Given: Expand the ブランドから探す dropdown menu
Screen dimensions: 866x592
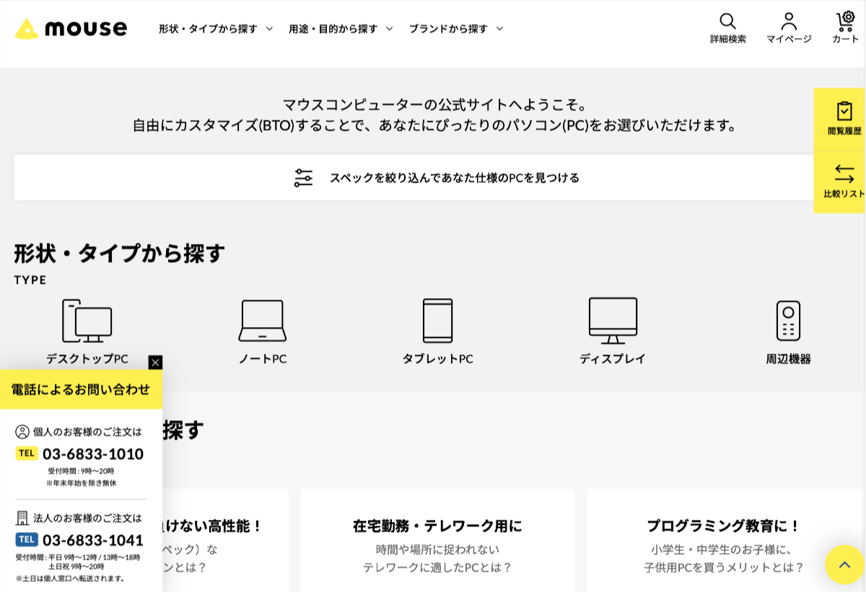Looking at the screenshot, I should coord(455,29).
